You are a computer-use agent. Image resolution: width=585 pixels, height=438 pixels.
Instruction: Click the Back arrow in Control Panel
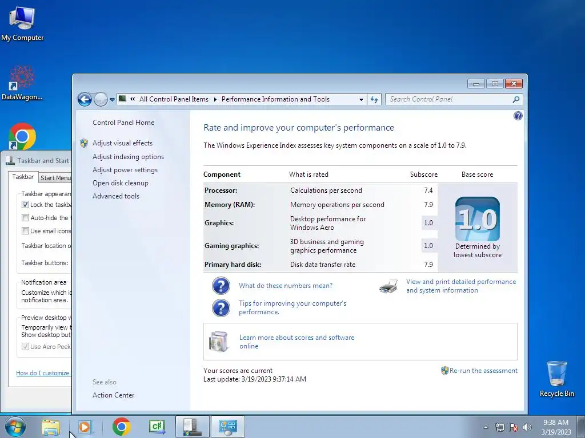point(85,99)
